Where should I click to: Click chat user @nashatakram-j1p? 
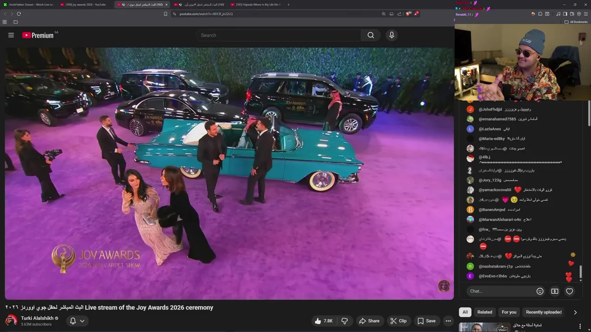(495, 266)
